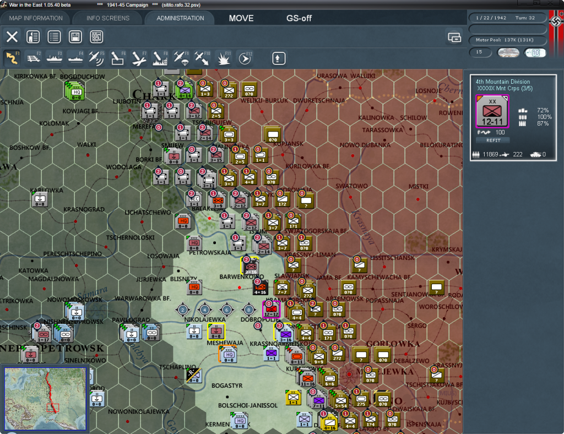Screen dimensions: 564x434
Task: Select the yellow 1=1 unit below Bogastyr
Action: click(x=293, y=397)
